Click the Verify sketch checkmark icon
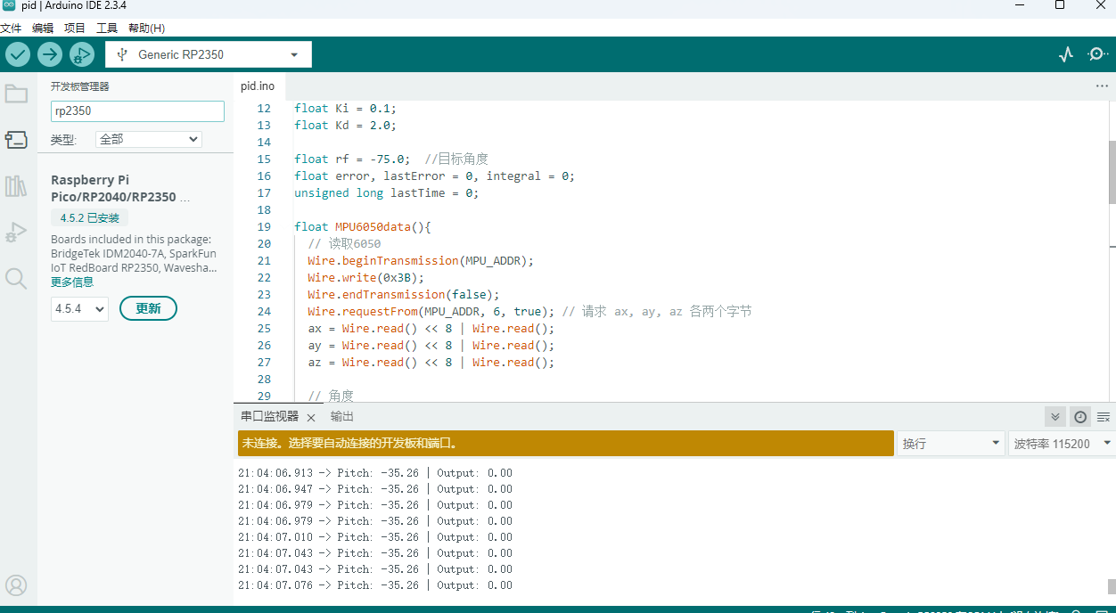 point(18,54)
